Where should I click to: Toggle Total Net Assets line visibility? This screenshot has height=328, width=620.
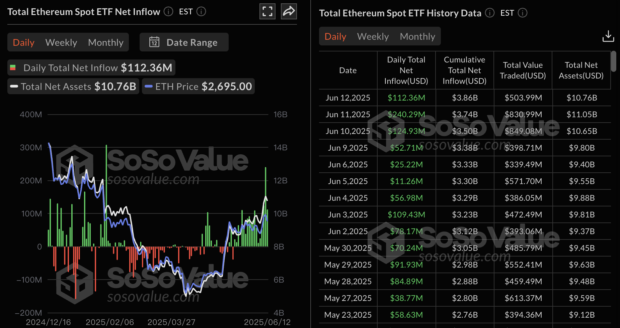pyautogui.click(x=73, y=87)
